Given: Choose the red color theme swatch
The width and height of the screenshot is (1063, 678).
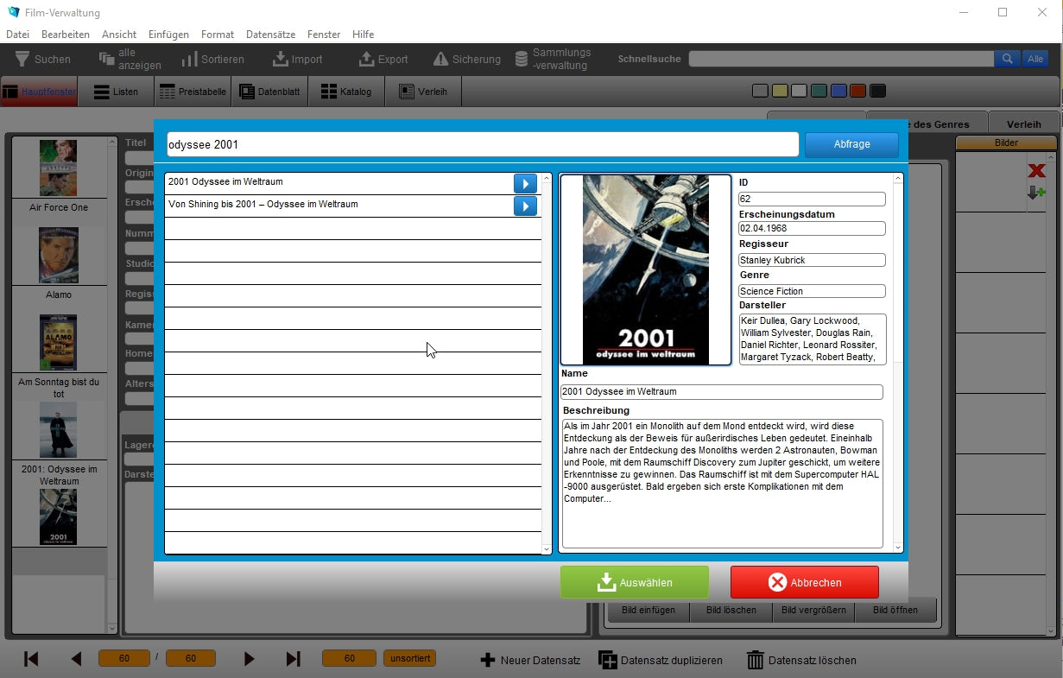Looking at the screenshot, I should (857, 91).
